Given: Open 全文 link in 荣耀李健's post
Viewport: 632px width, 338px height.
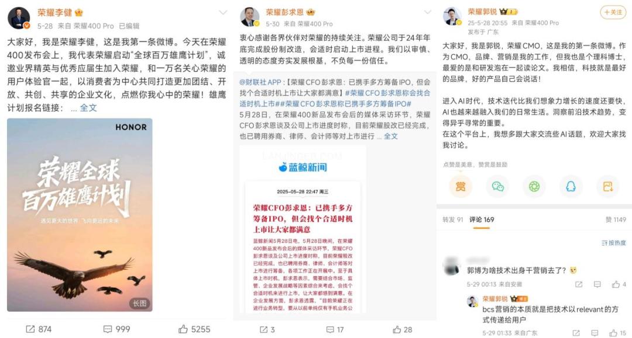Looking at the screenshot, I should 88,108.
